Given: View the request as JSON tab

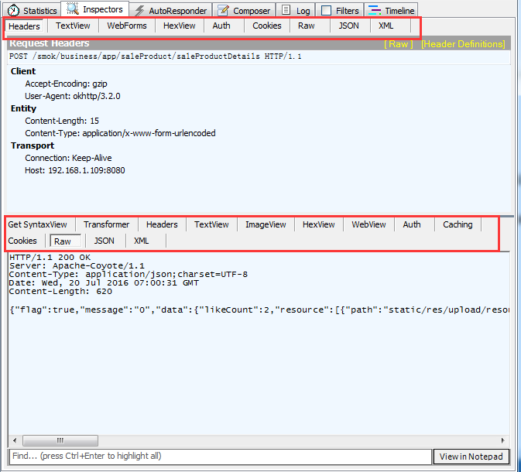Looking at the screenshot, I should coord(348,26).
